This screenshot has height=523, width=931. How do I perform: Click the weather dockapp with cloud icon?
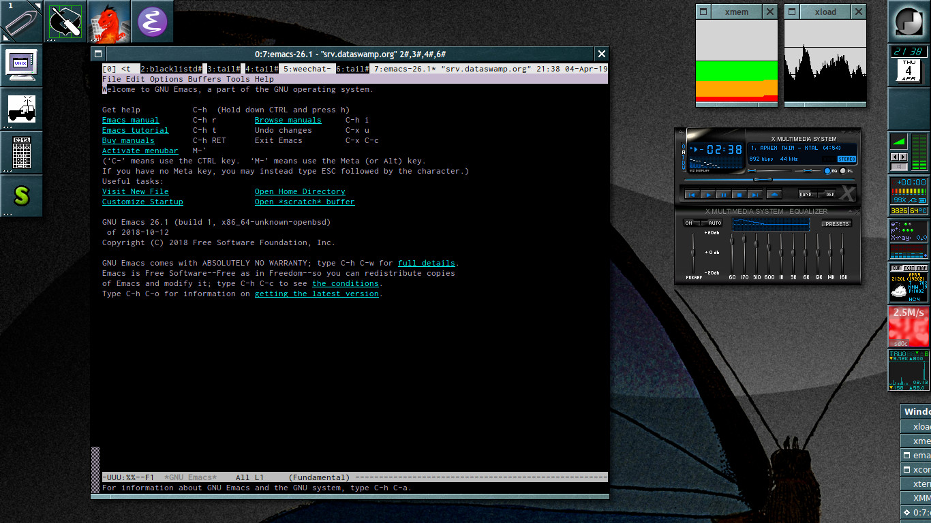(909, 283)
